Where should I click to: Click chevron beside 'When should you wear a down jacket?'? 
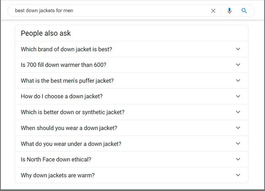coord(238,128)
